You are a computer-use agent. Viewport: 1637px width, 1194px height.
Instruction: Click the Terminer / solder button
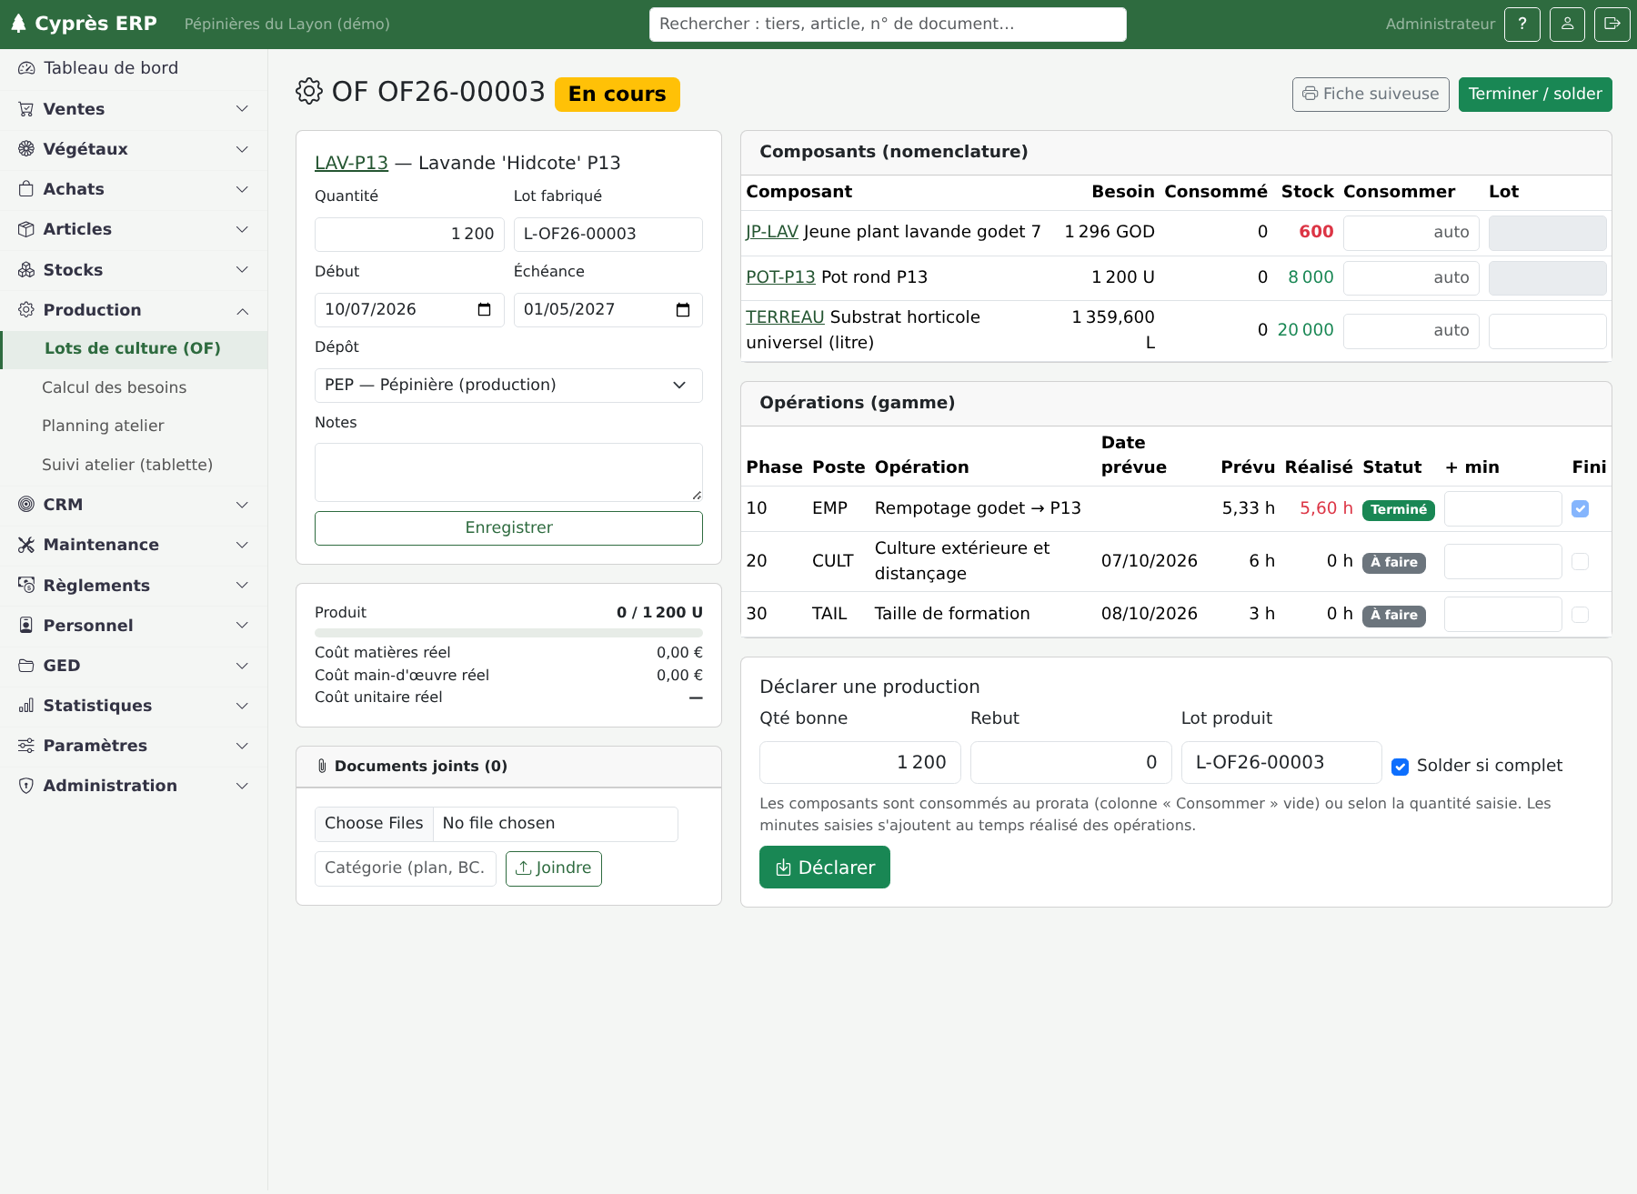point(1535,95)
